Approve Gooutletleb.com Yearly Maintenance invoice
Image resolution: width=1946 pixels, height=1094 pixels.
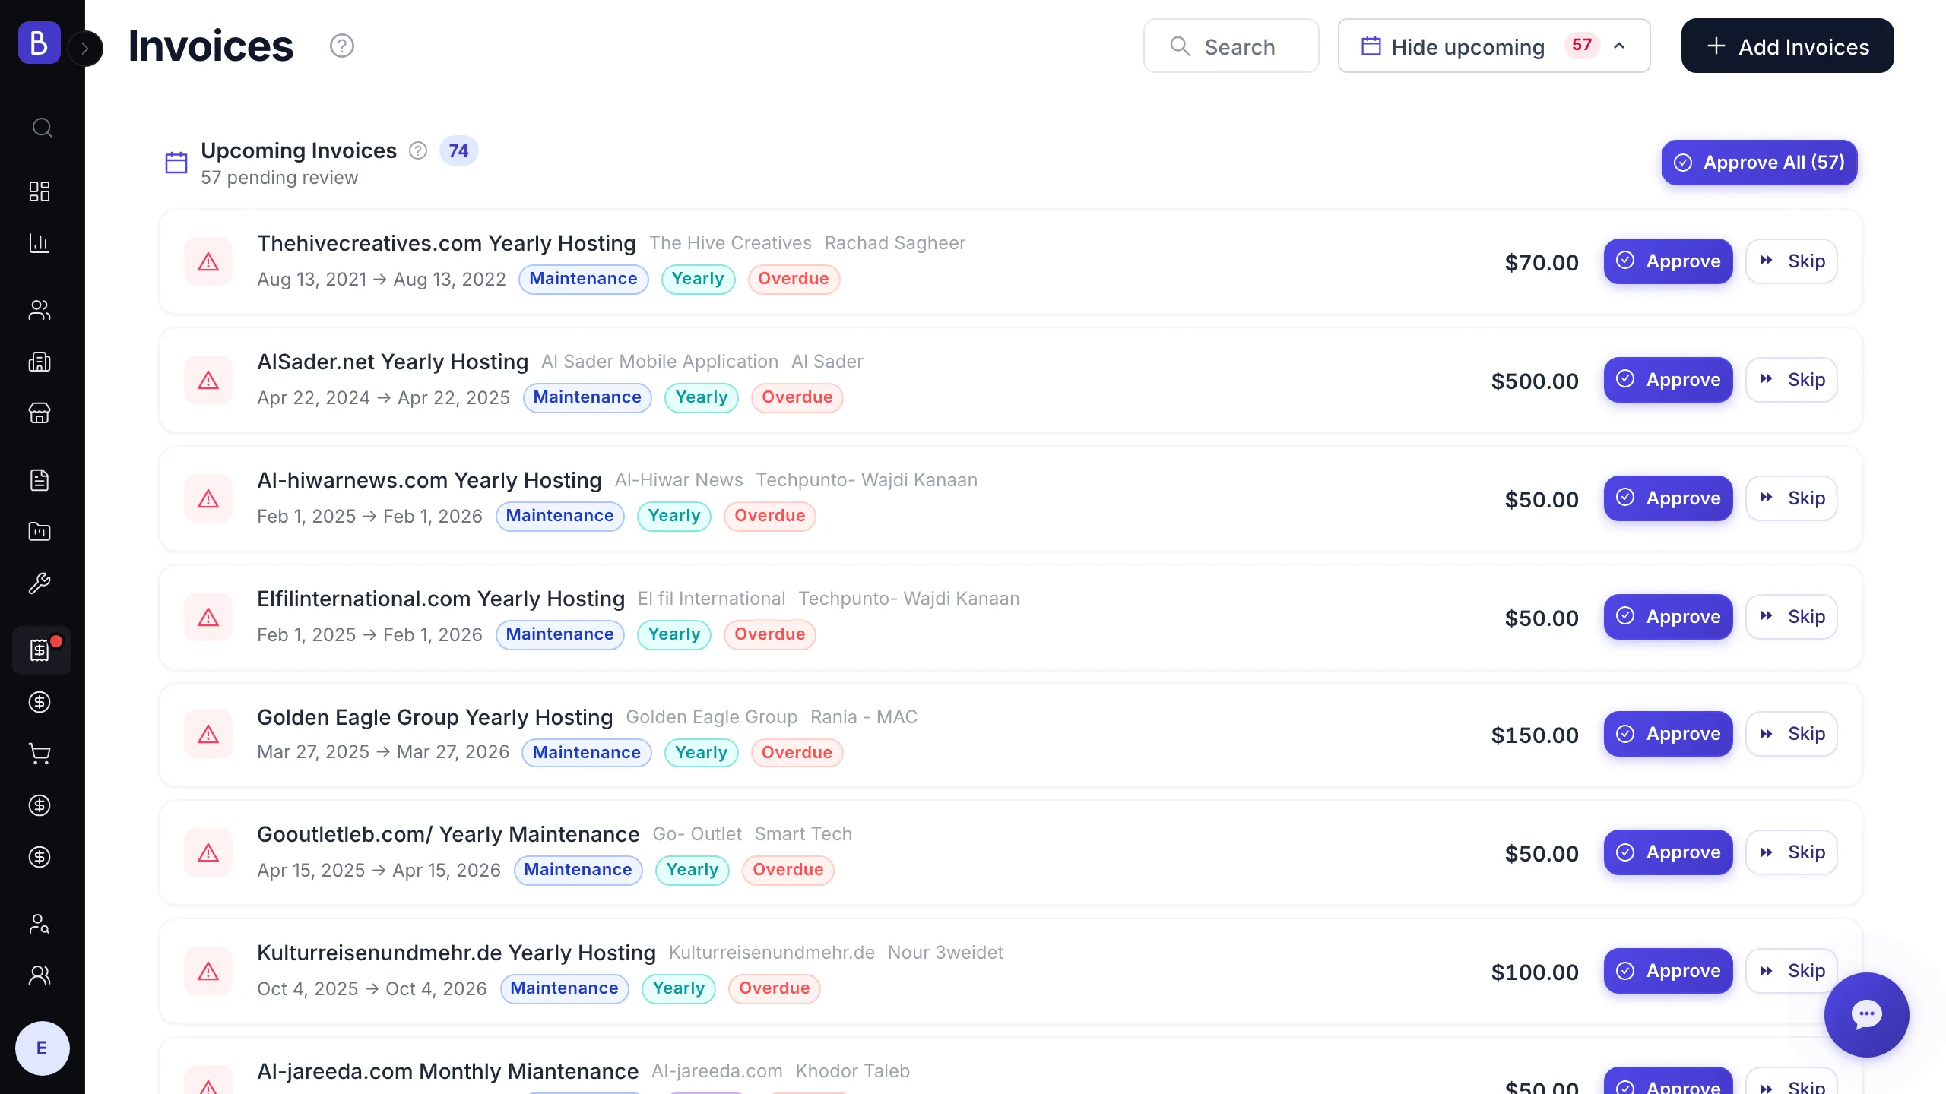coord(1668,852)
